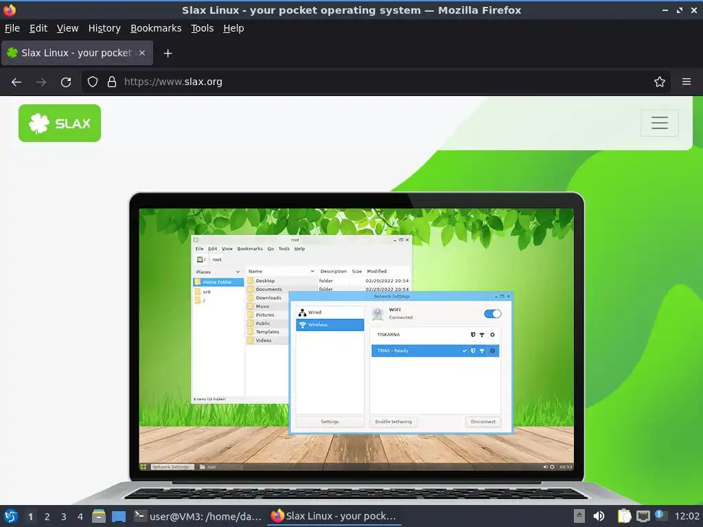This screenshot has width=703, height=527.
Task: Open the Tools menu
Action: (203, 28)
